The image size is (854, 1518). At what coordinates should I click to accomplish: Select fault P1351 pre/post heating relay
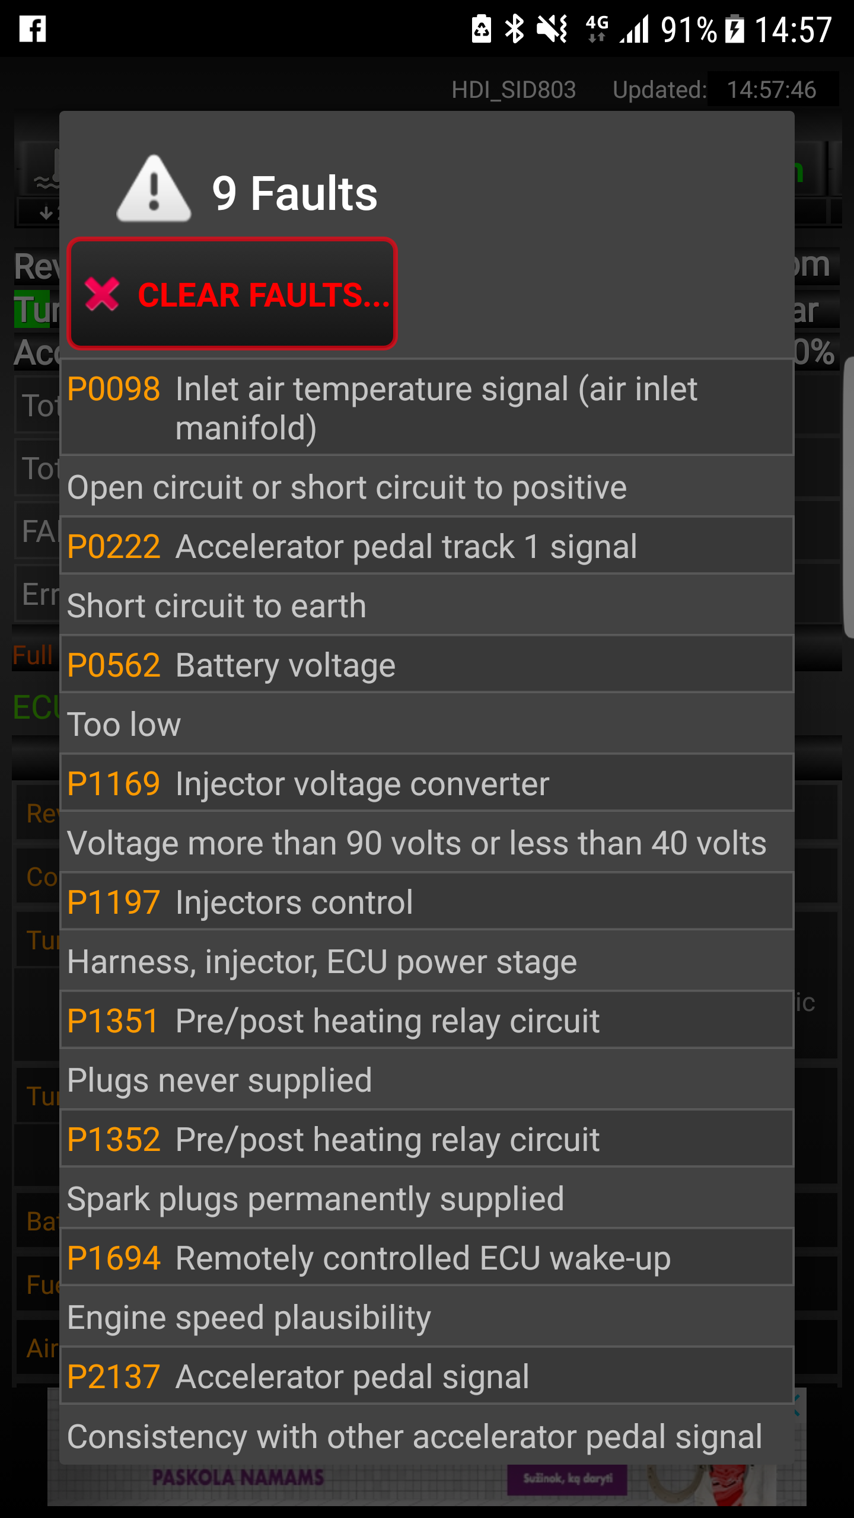427,1020
